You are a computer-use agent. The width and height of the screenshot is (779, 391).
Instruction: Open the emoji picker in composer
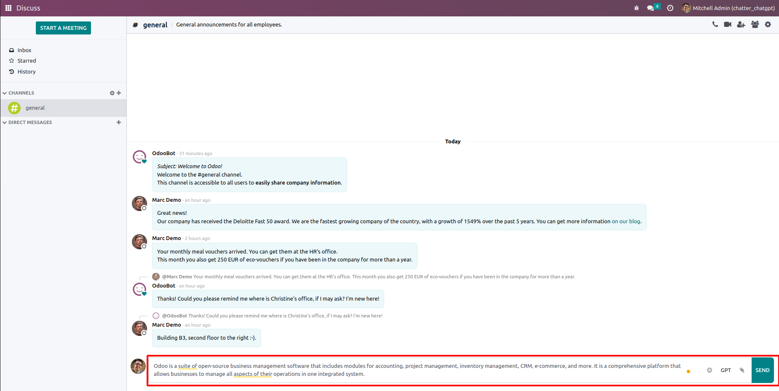click(x=709, y=370)
